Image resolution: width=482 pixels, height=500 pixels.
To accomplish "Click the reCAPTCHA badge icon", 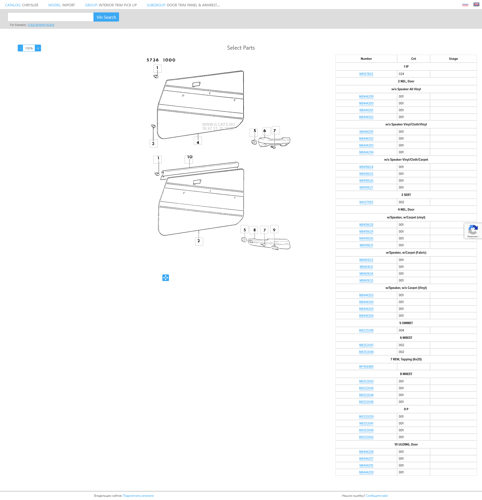I will (x=473, y=230).
